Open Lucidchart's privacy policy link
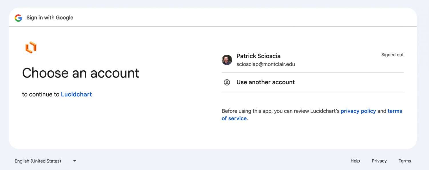 [x=358, y=111]
